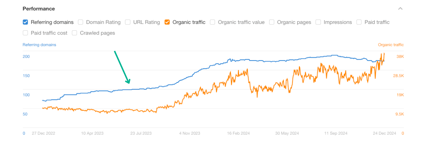Disable the Organic traffic checkbox

point(167,22)
